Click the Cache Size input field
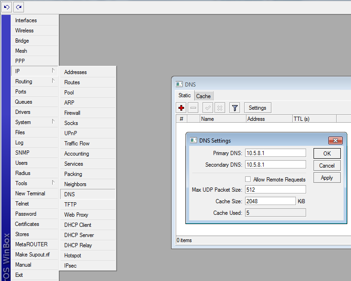The height and width of the screenshot is (281, 351). pos(270,201)
